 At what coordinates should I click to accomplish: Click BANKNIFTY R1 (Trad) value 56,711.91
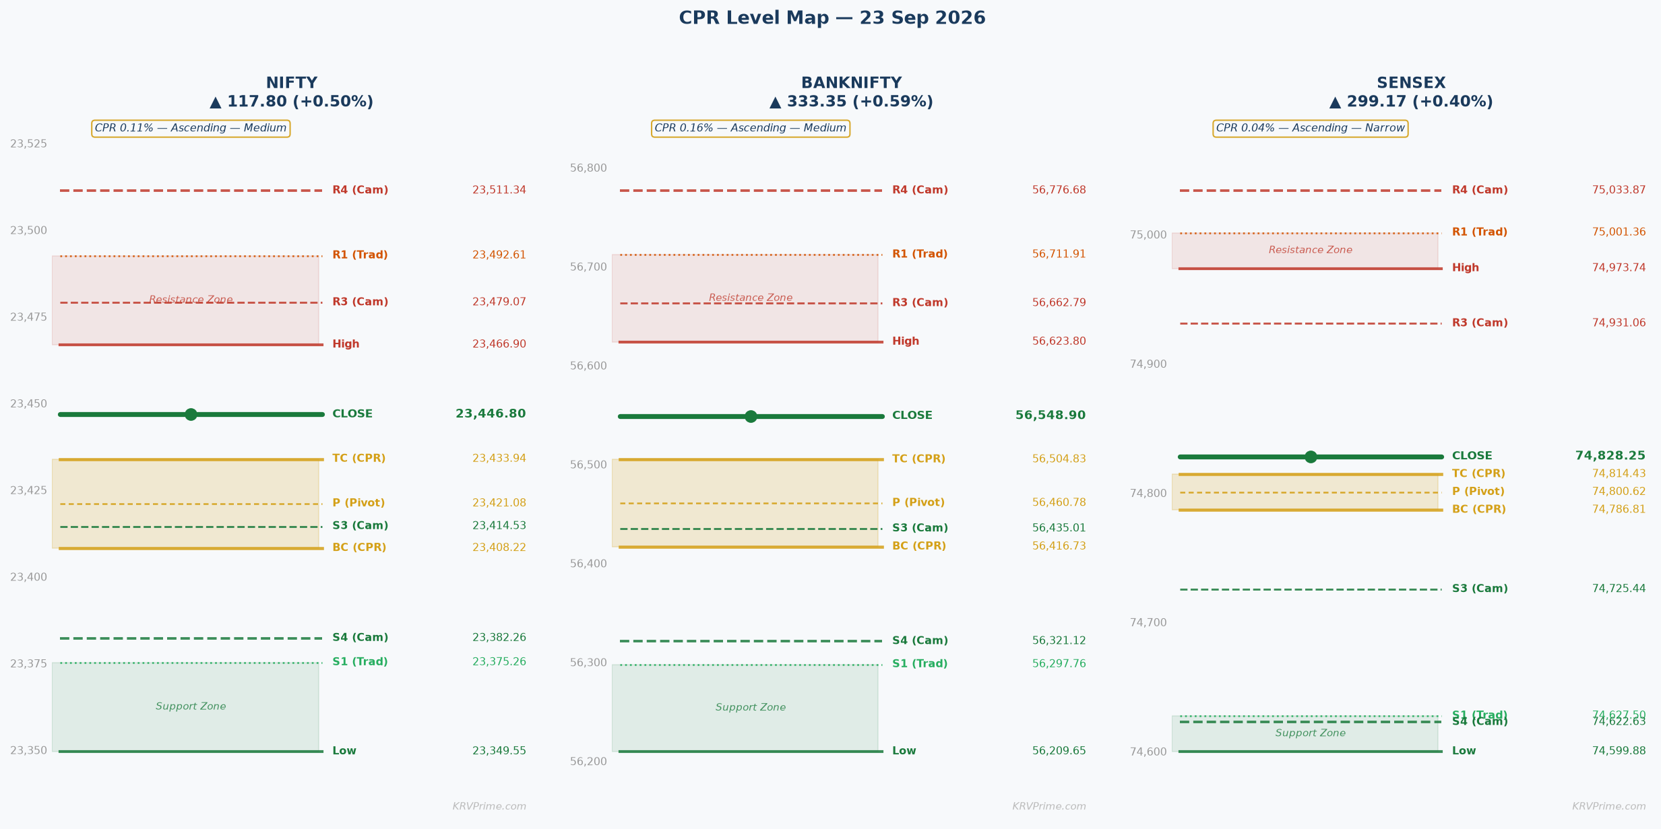tap(1059, 255)
